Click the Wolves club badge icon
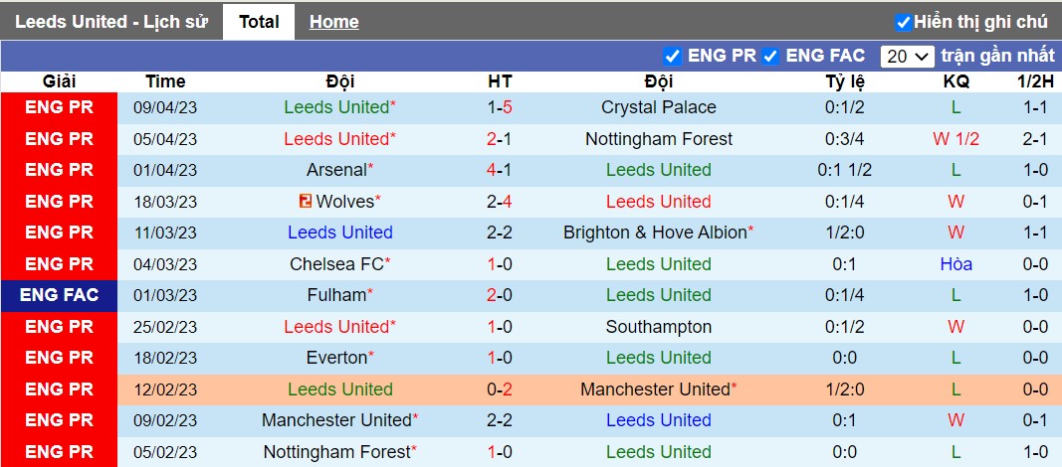Viewport: 1062px width, 467px height. (x=306, y=202)
